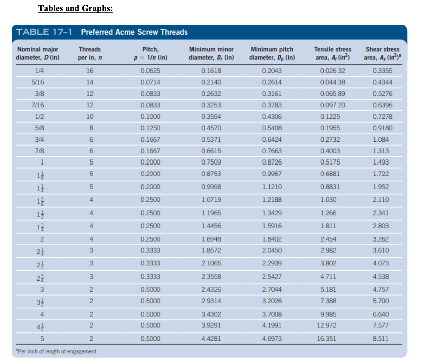
Task: Click threads per inch value '10'
Action: (90, 117)
